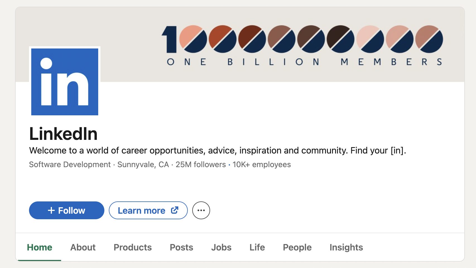The width and height of the screenshot is (476, 268).
Task: Click the One Billion Members banner image
Action: (x=301, y=45)
